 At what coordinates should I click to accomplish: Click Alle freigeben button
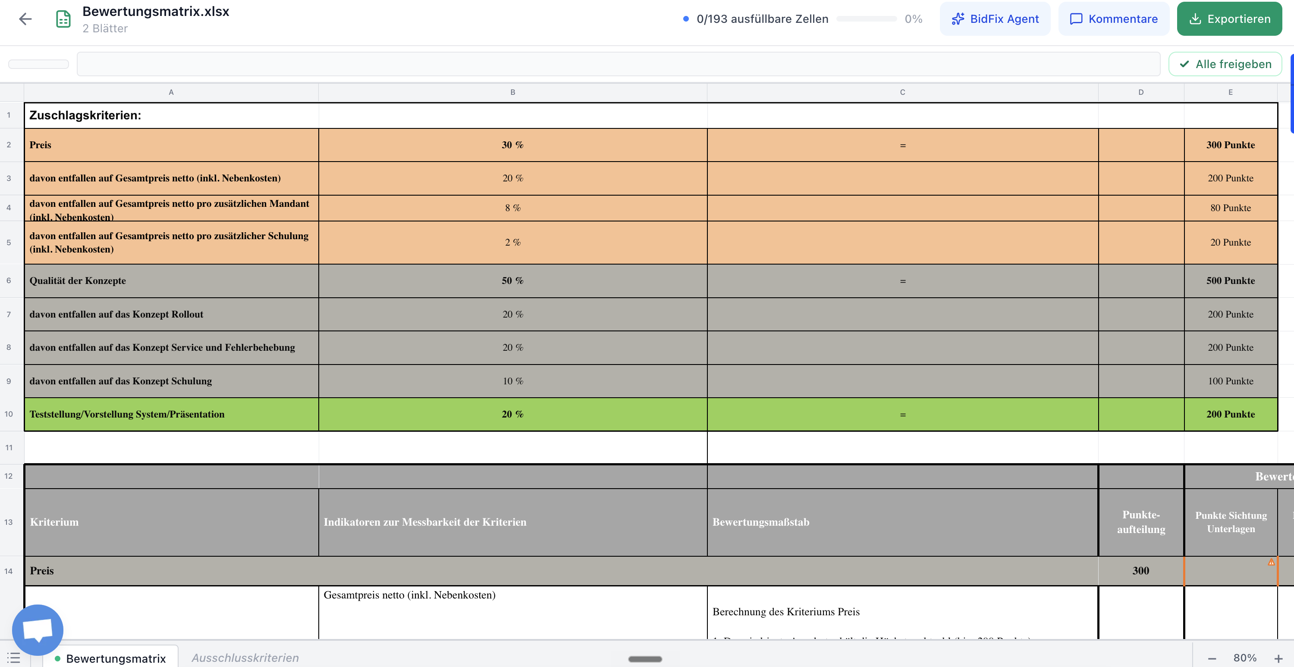click(x=1225, y=64)
